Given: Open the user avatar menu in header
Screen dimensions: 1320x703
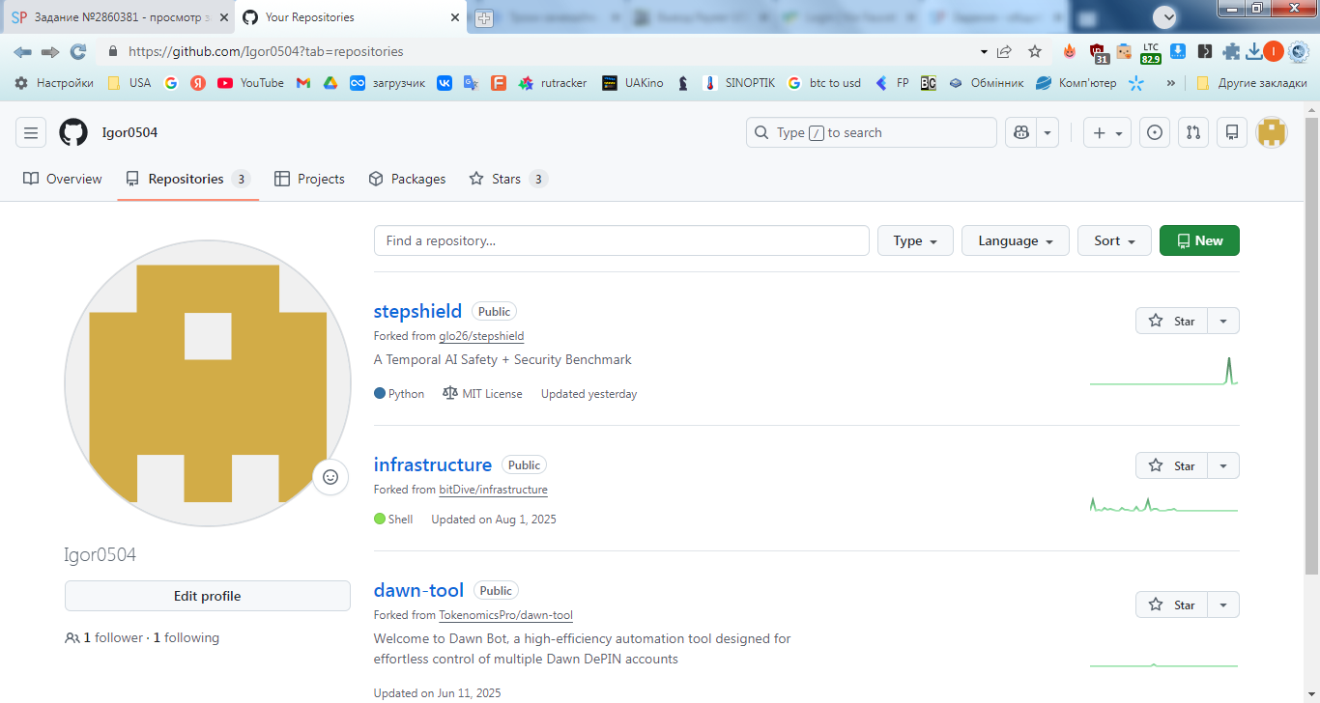Looking at the screenshot, I should pyautogui.click(x=1271, y=132).
